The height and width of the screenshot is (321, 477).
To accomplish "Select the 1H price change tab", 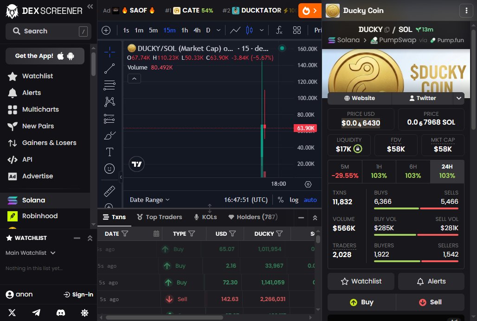I will [x=379, y=171].
